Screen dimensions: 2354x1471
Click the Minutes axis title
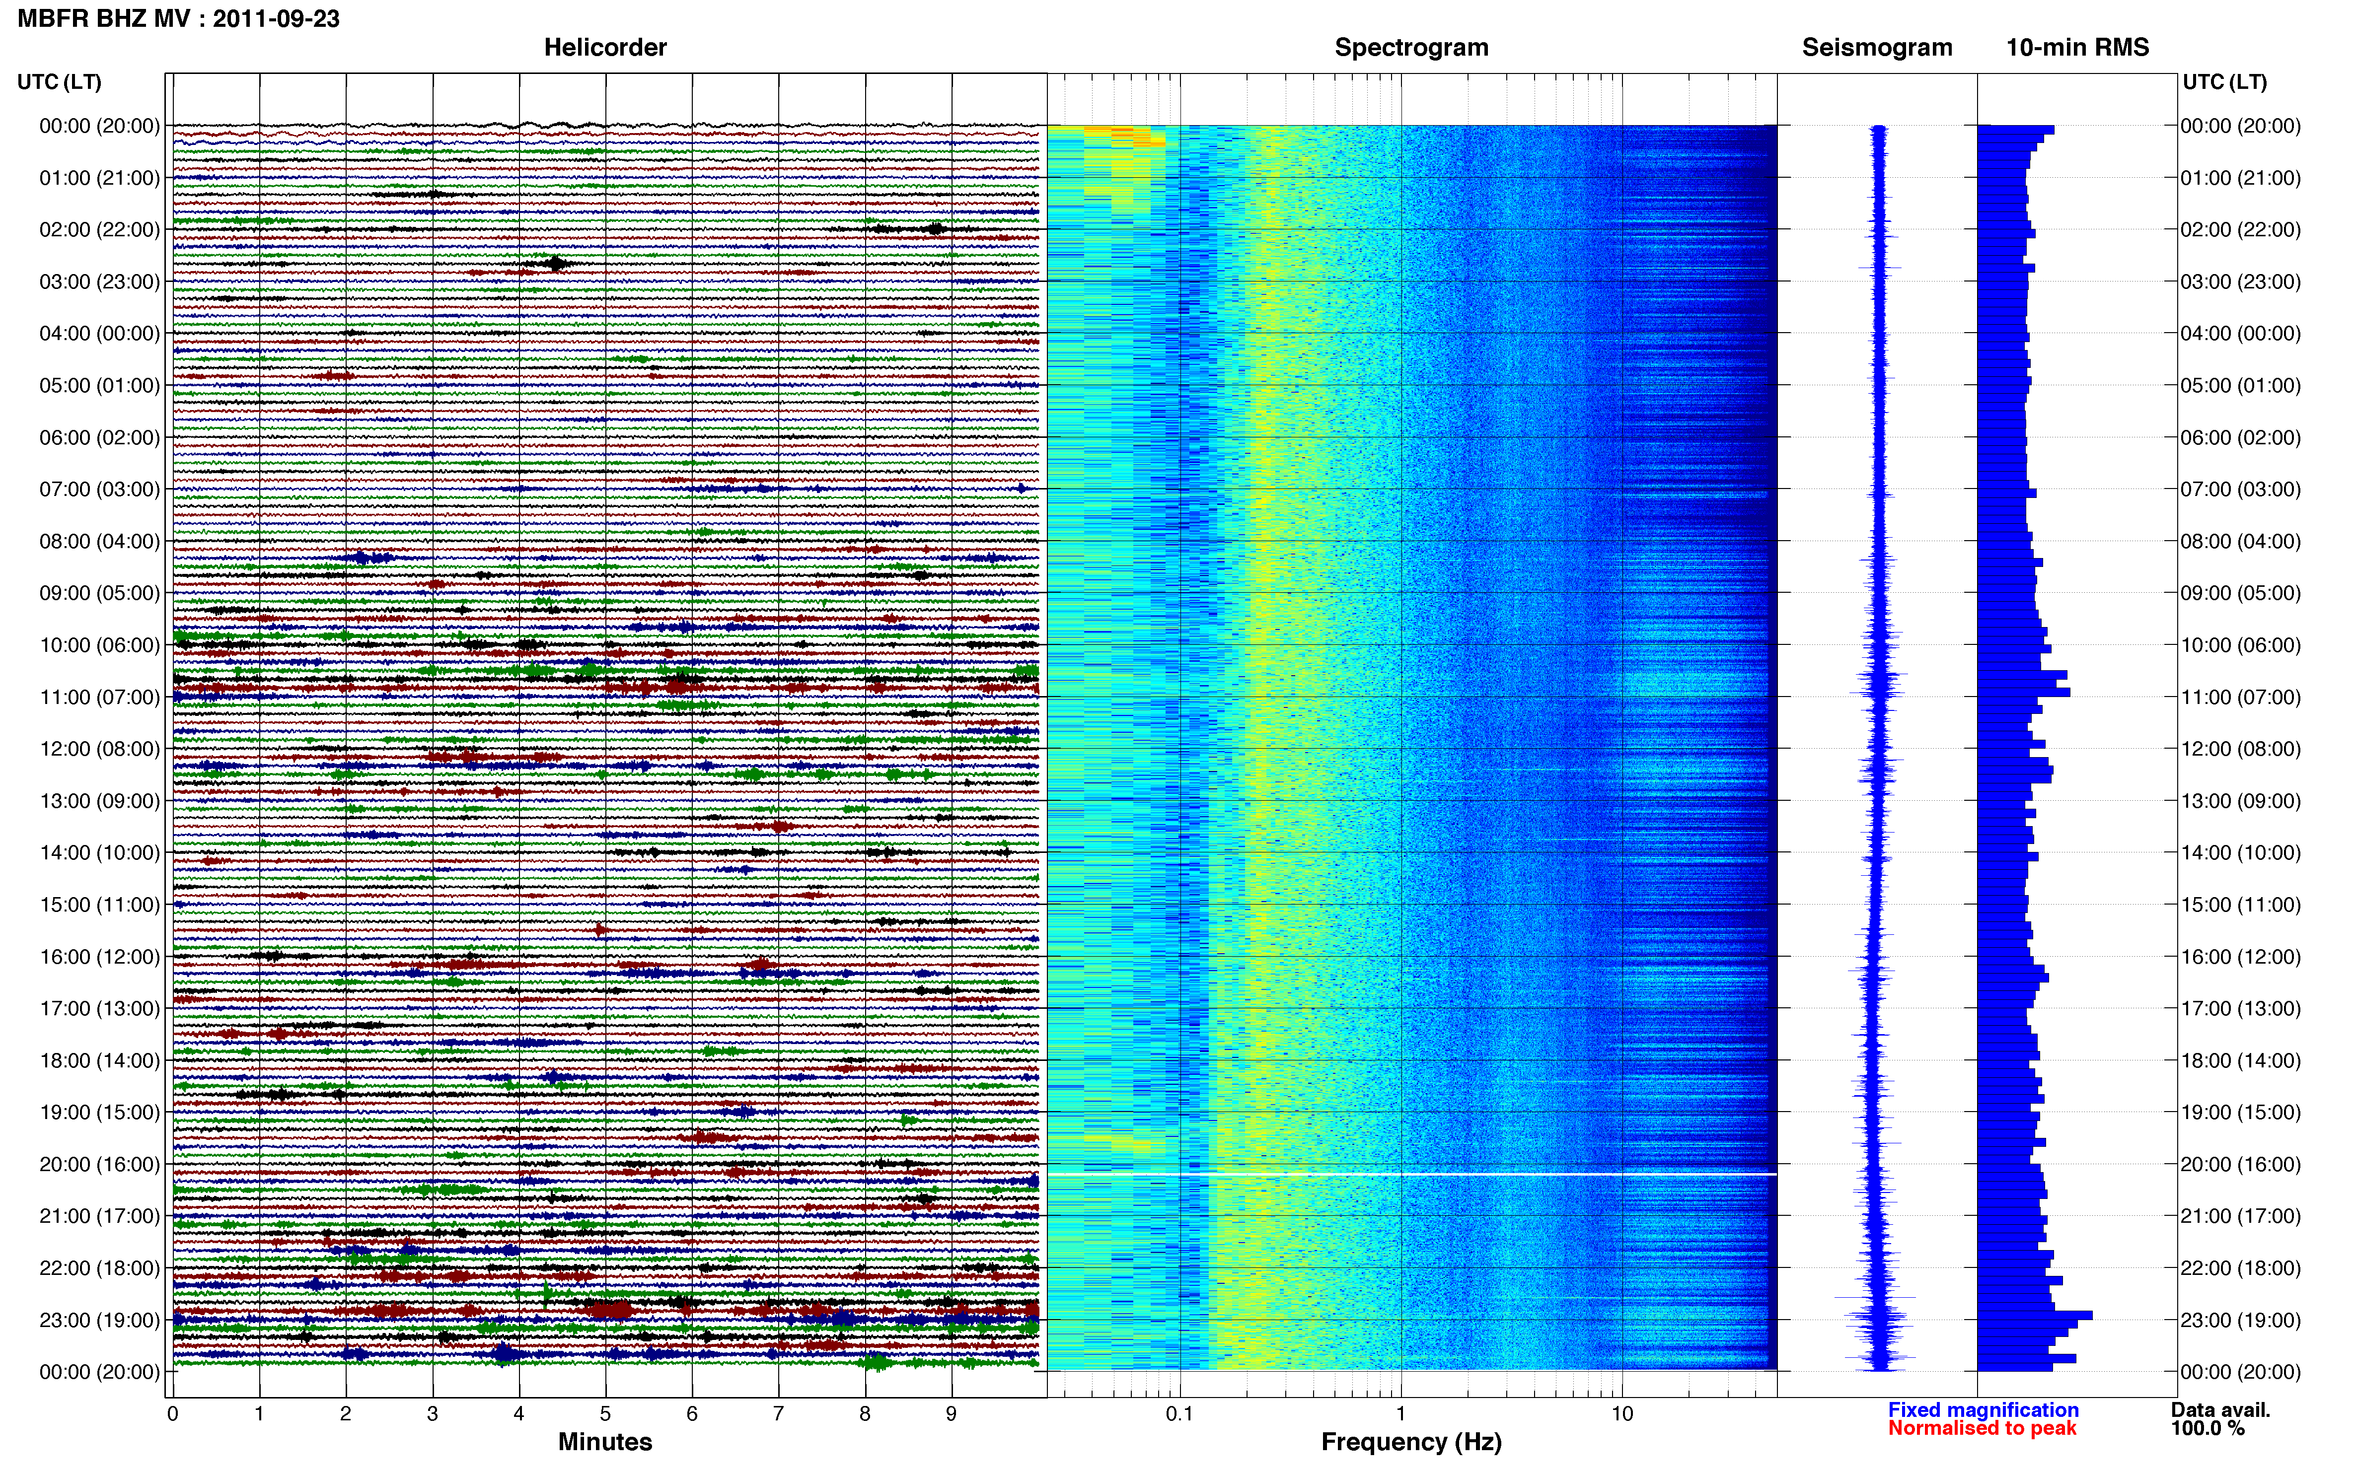click(x=605, y=1442)
